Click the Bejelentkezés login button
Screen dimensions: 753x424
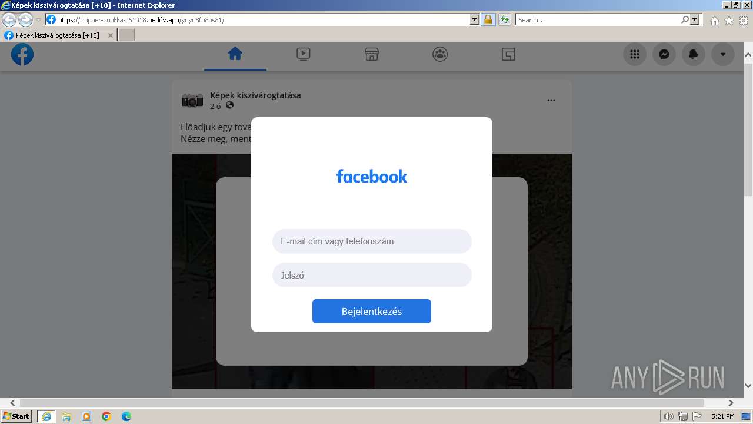click(x=372, y=312)
